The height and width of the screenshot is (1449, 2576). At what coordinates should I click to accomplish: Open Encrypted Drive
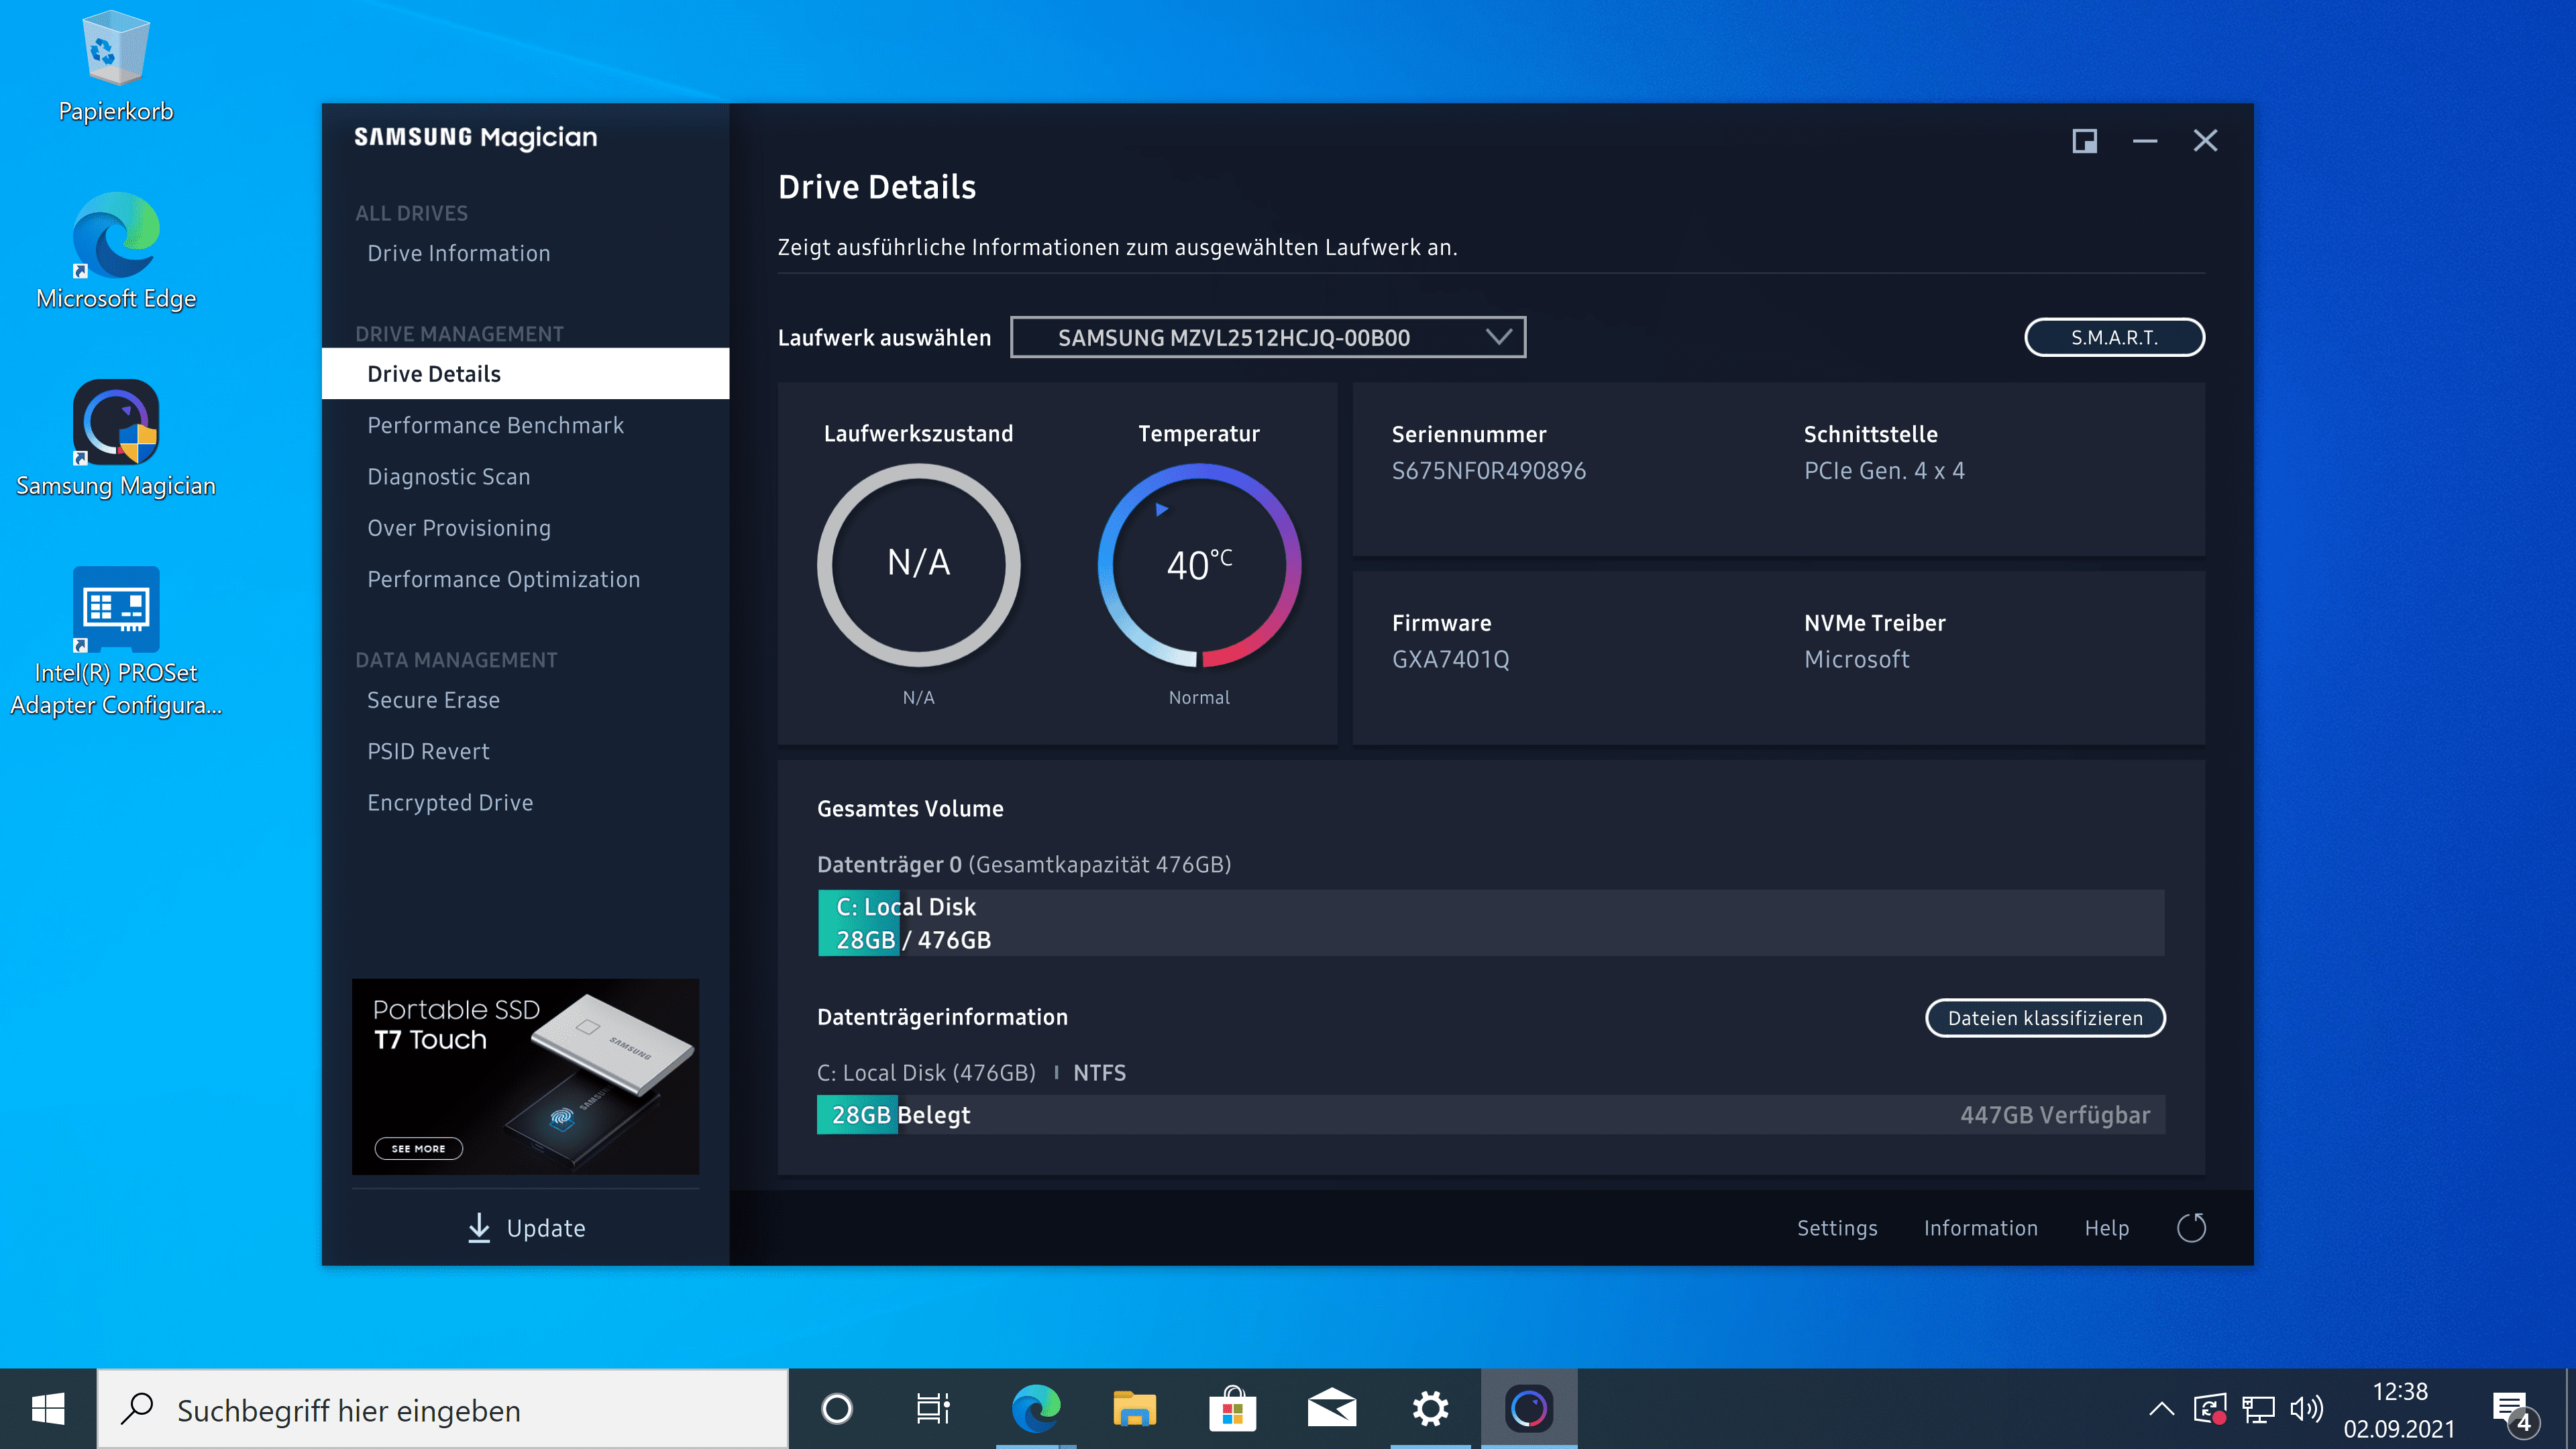pyautogui.click(x=450, y=802)
